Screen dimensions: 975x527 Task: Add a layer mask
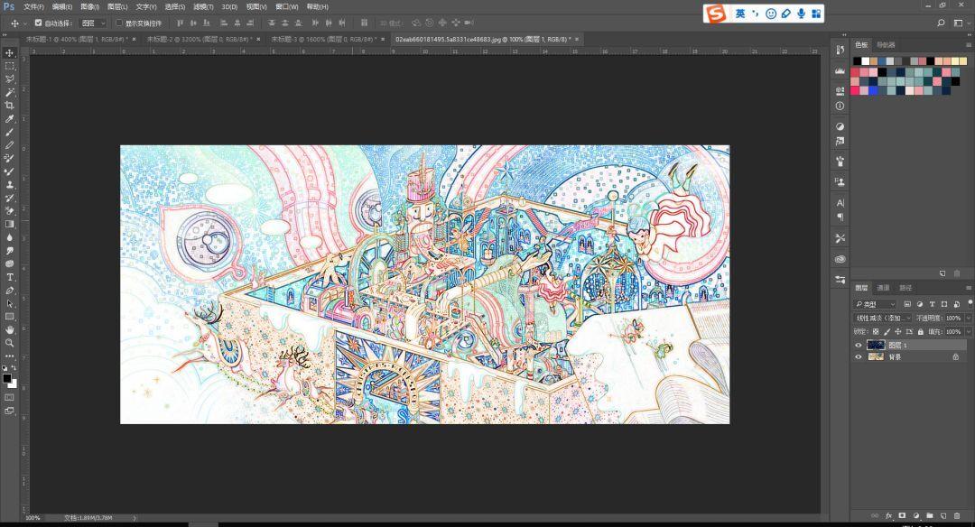pos(902,516)
